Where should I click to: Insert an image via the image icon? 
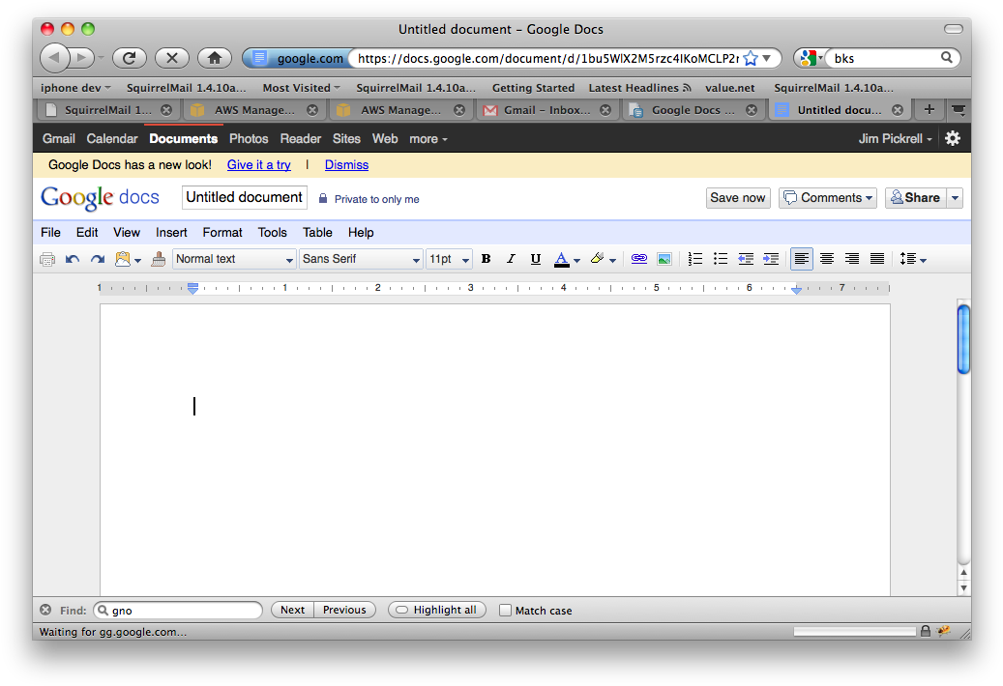click(664, 258)
